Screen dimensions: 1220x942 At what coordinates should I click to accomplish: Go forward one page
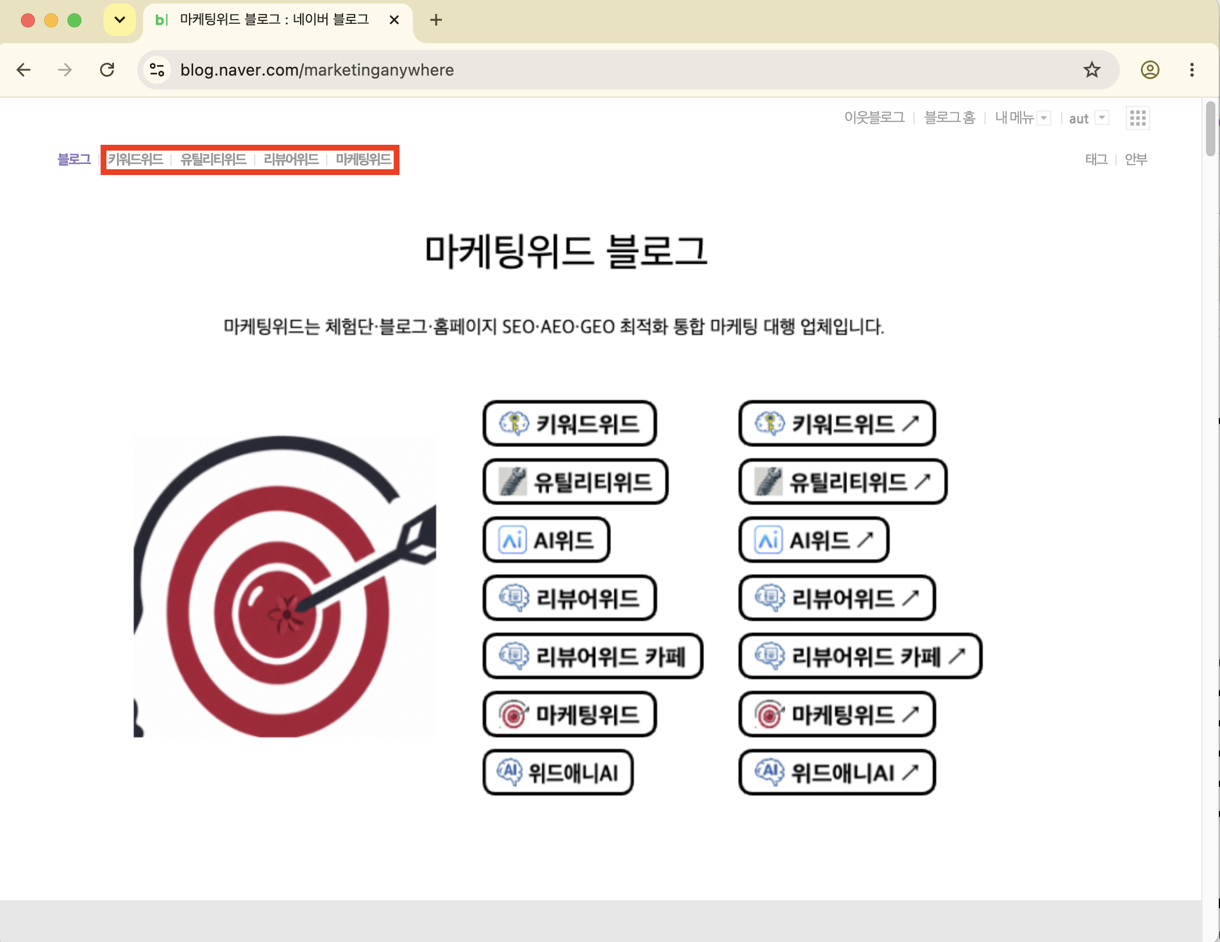click(65, 70)
